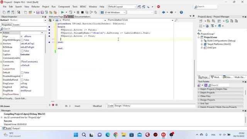Open the Refactor menu

tap(36, 7)
